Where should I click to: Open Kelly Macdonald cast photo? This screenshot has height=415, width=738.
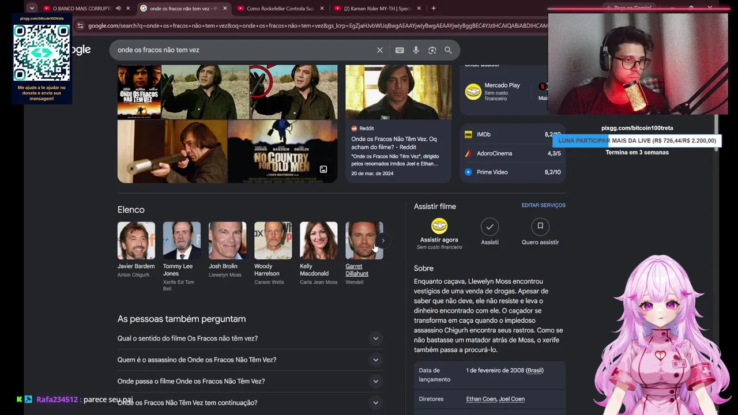[318, 240]
